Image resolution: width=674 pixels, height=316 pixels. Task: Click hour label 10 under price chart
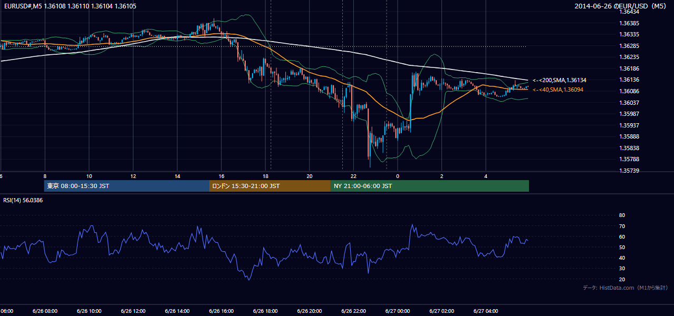coord(89,176)
